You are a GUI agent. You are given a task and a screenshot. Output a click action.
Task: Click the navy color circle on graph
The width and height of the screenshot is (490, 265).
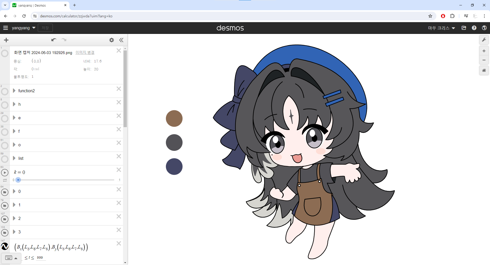pyautogui.click(x=174, y=167)
